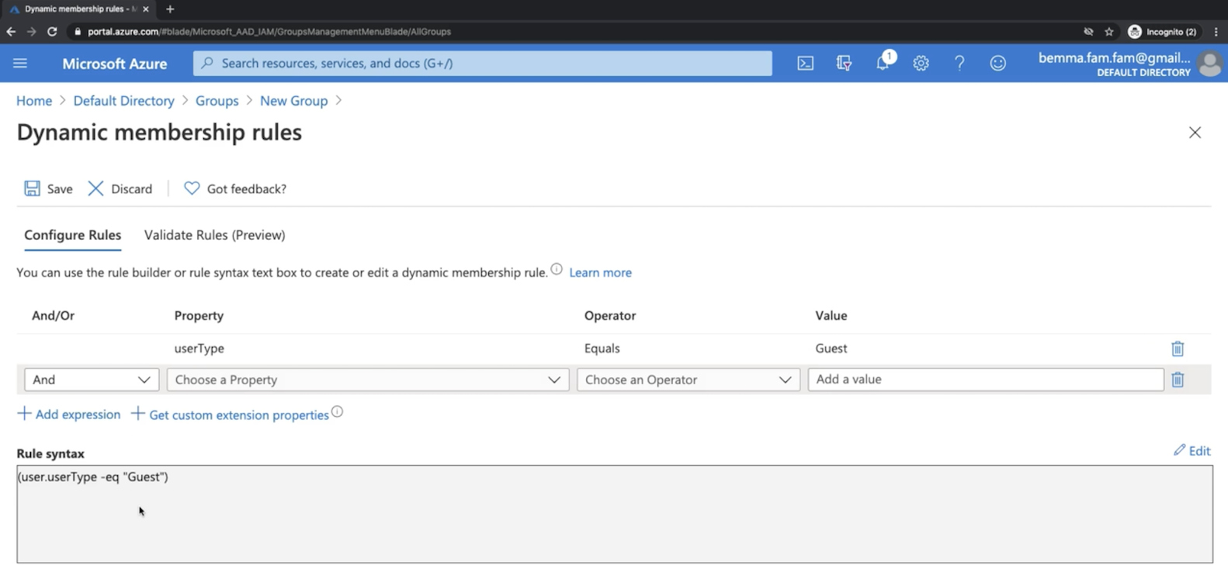This screenshot has height=579, width=1228.
Task: Focus the Add a value field
Action: 986,380
